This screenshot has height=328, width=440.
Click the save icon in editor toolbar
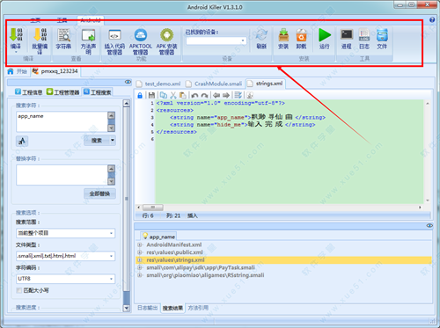tap(151, 95)
